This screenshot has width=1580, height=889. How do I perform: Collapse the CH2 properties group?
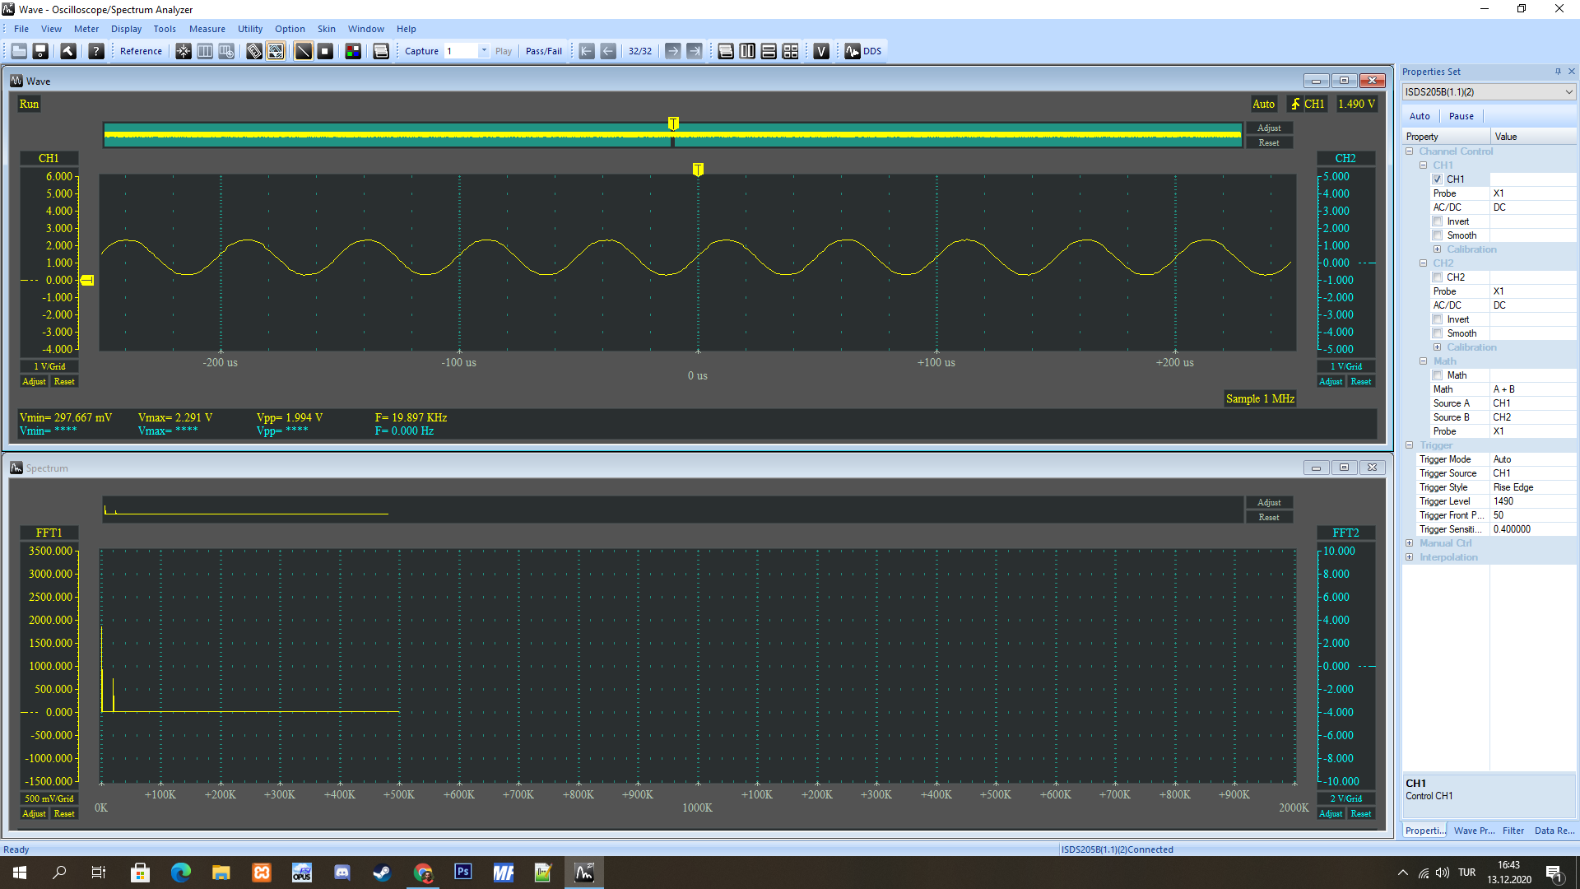pyautogui.click(x=1424, y=263)
